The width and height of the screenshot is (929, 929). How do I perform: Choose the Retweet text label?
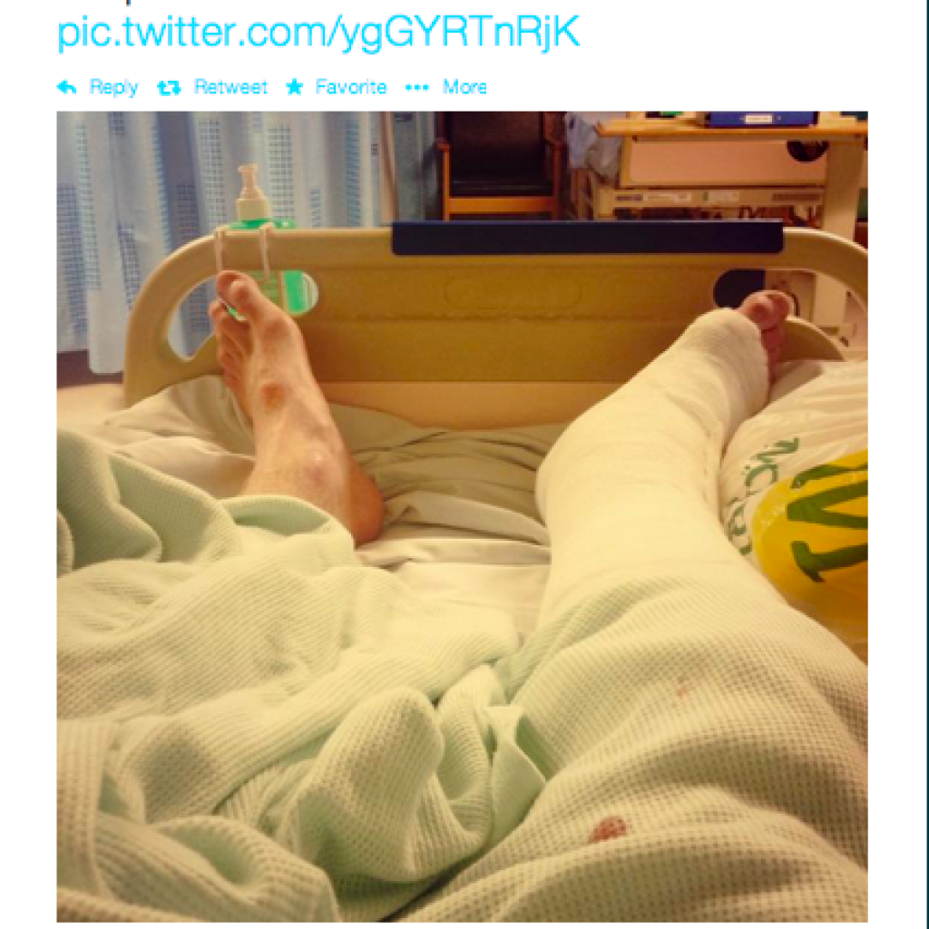[x=231, y=87]
